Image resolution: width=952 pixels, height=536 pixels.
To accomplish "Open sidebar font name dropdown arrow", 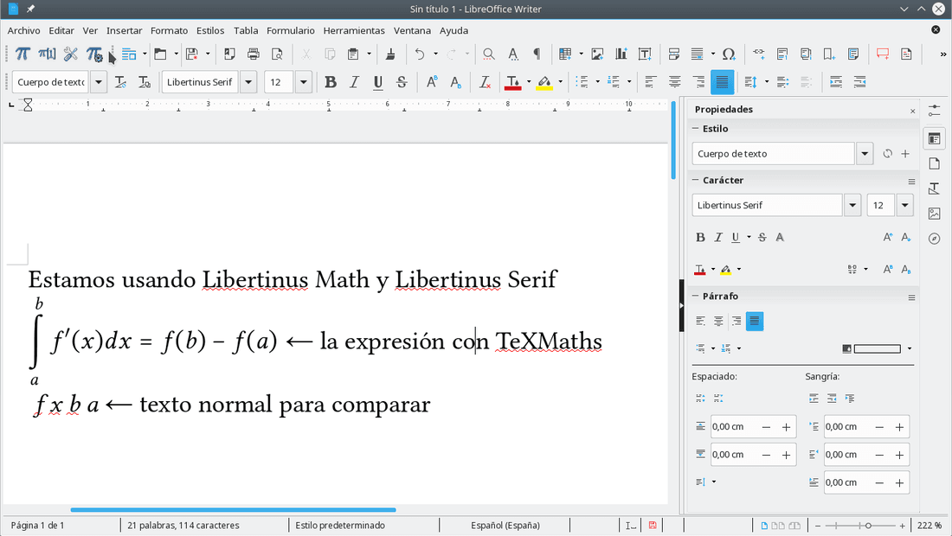I will pyautogui.click(x=852, y=205).
